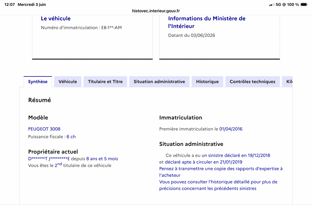This screenshot has height=205, width=312.
Task: Click 'Pensez à transmettre une copie des rapports' notice
Action: [x=221, y=172]
